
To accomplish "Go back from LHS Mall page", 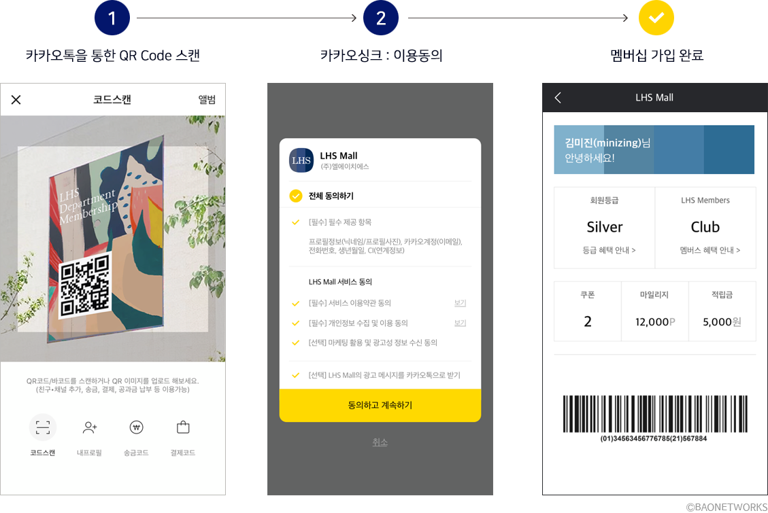I will click(x=558, y=98).
